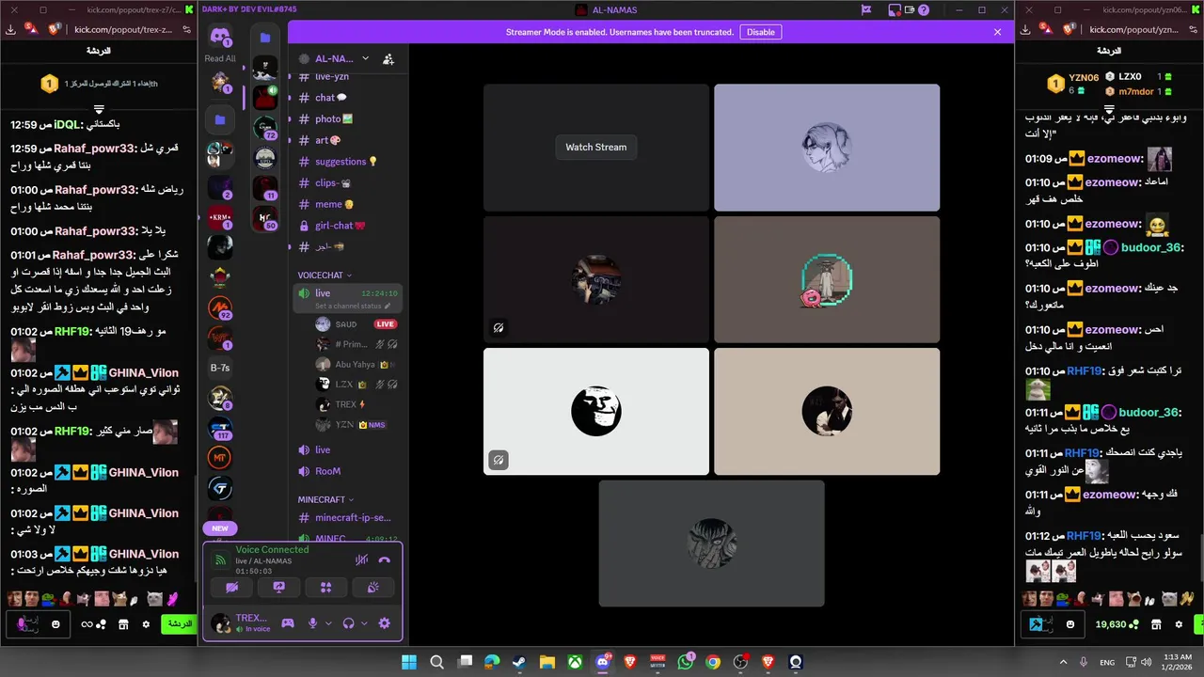Dismiss the Streamer Mode banner
The height and width of the screenshot is (677, 1204).
click(x=997, y=32)
